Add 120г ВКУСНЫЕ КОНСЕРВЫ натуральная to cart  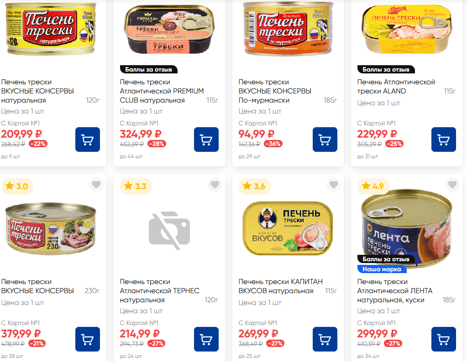pos(87,140)
